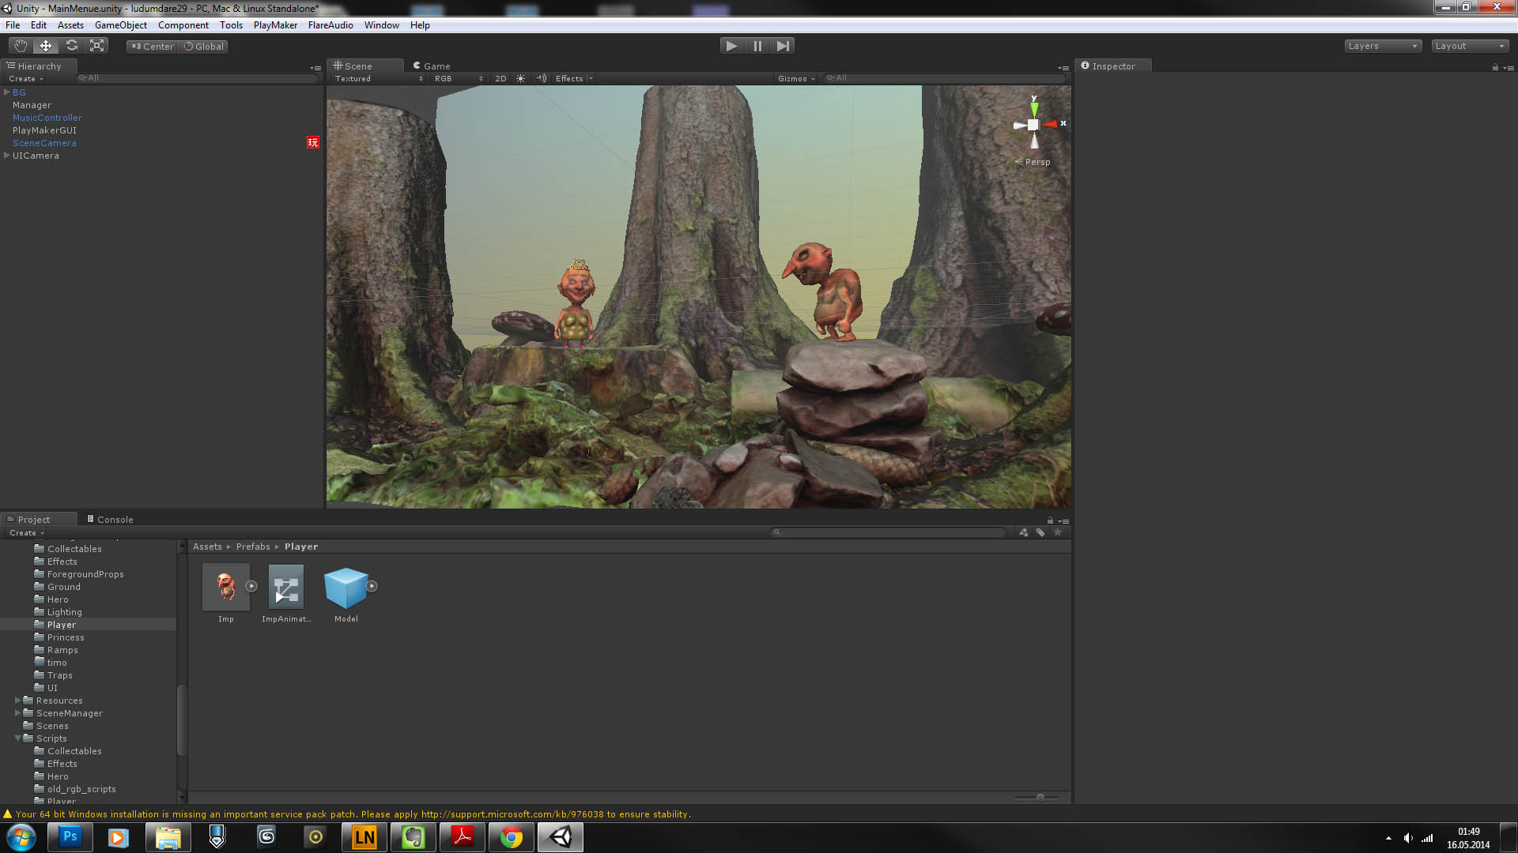
Task: Open the Layout dropdown
Action: (x=1470, y=46)
